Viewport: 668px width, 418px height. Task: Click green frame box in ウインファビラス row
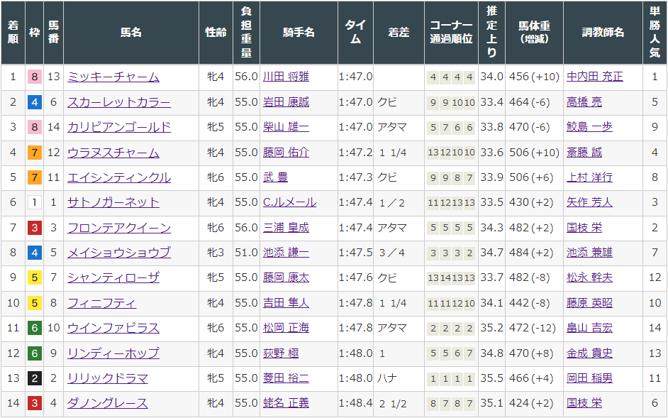(x=35, y=328)
